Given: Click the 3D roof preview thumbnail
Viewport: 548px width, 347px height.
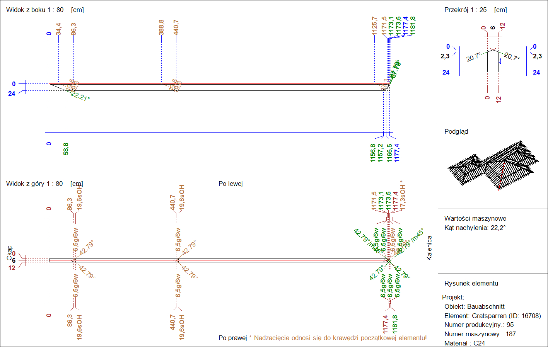Looking at the screenshot, I should click(493, 167).
